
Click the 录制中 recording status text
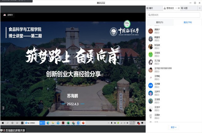pyautogui.click(x=10, y=15)
